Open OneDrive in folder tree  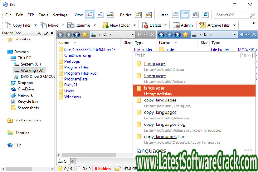tap(22, 89)
